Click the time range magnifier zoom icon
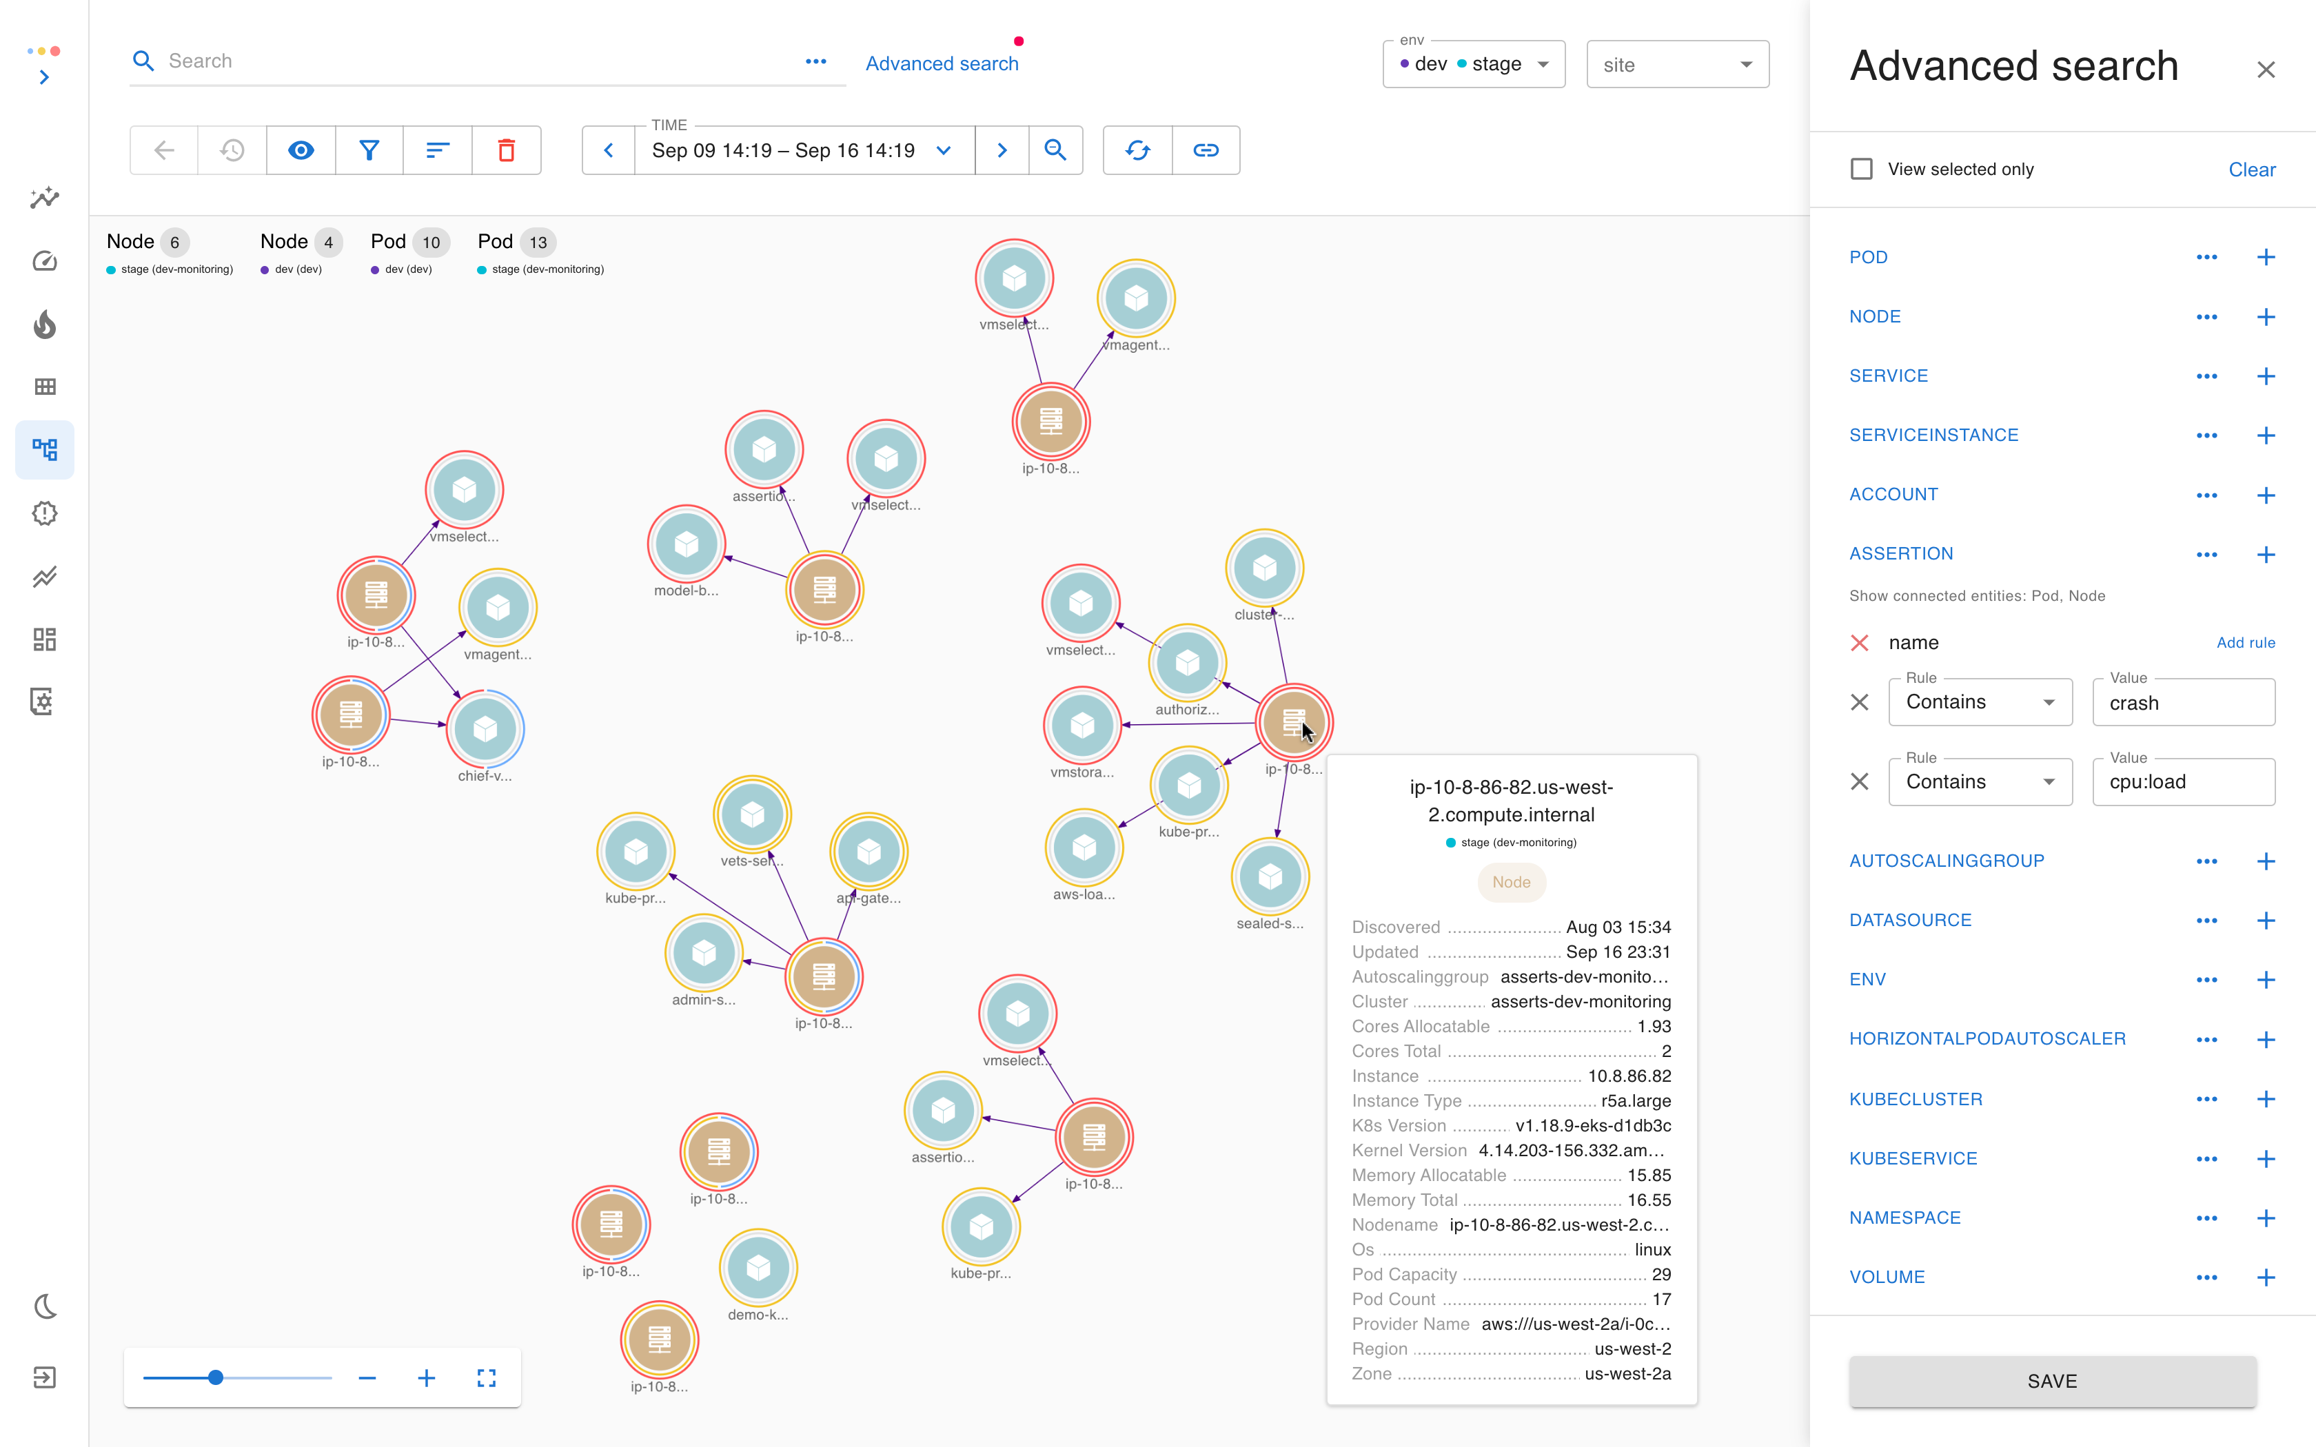2316x1447 pixels. pyautogui.click(x=1055, y=150)
